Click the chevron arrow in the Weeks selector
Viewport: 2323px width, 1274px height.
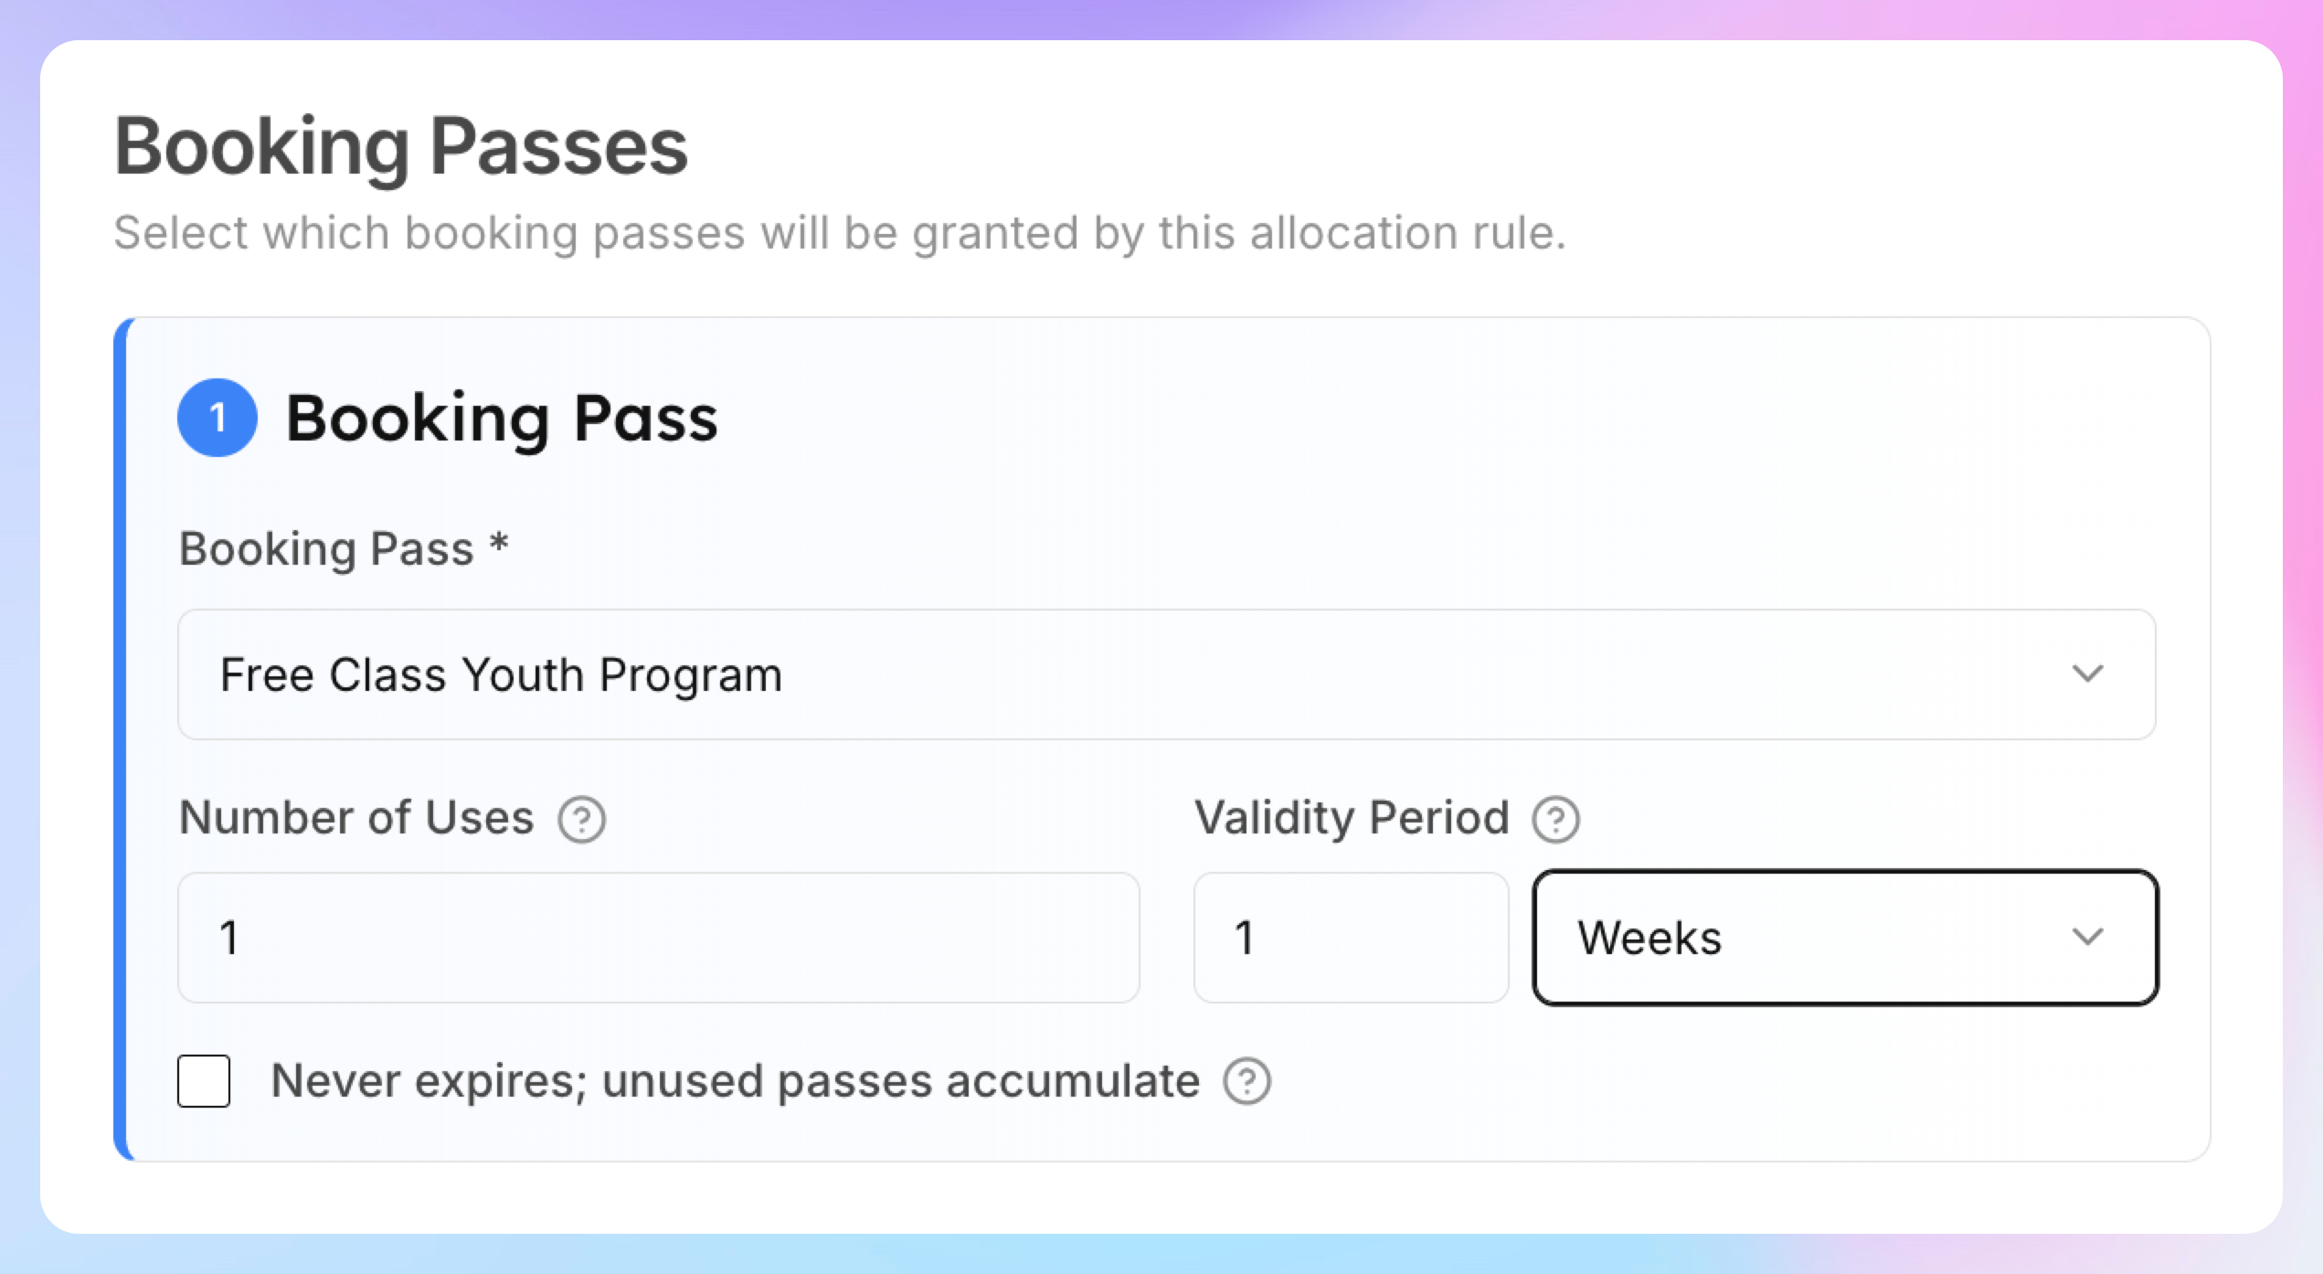tap(2088, 938)
